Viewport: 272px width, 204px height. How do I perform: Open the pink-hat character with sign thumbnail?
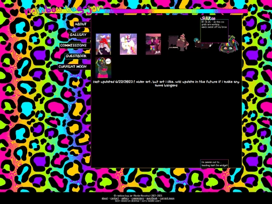coord(179,43)
